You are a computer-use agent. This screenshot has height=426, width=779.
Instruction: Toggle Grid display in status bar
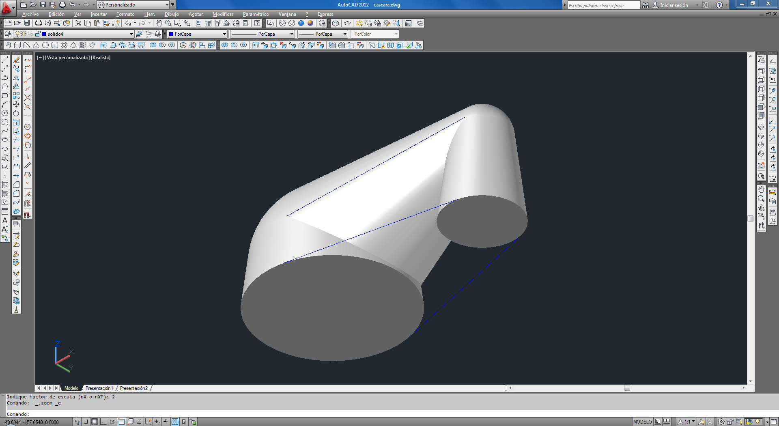click(x=95, y=422)
